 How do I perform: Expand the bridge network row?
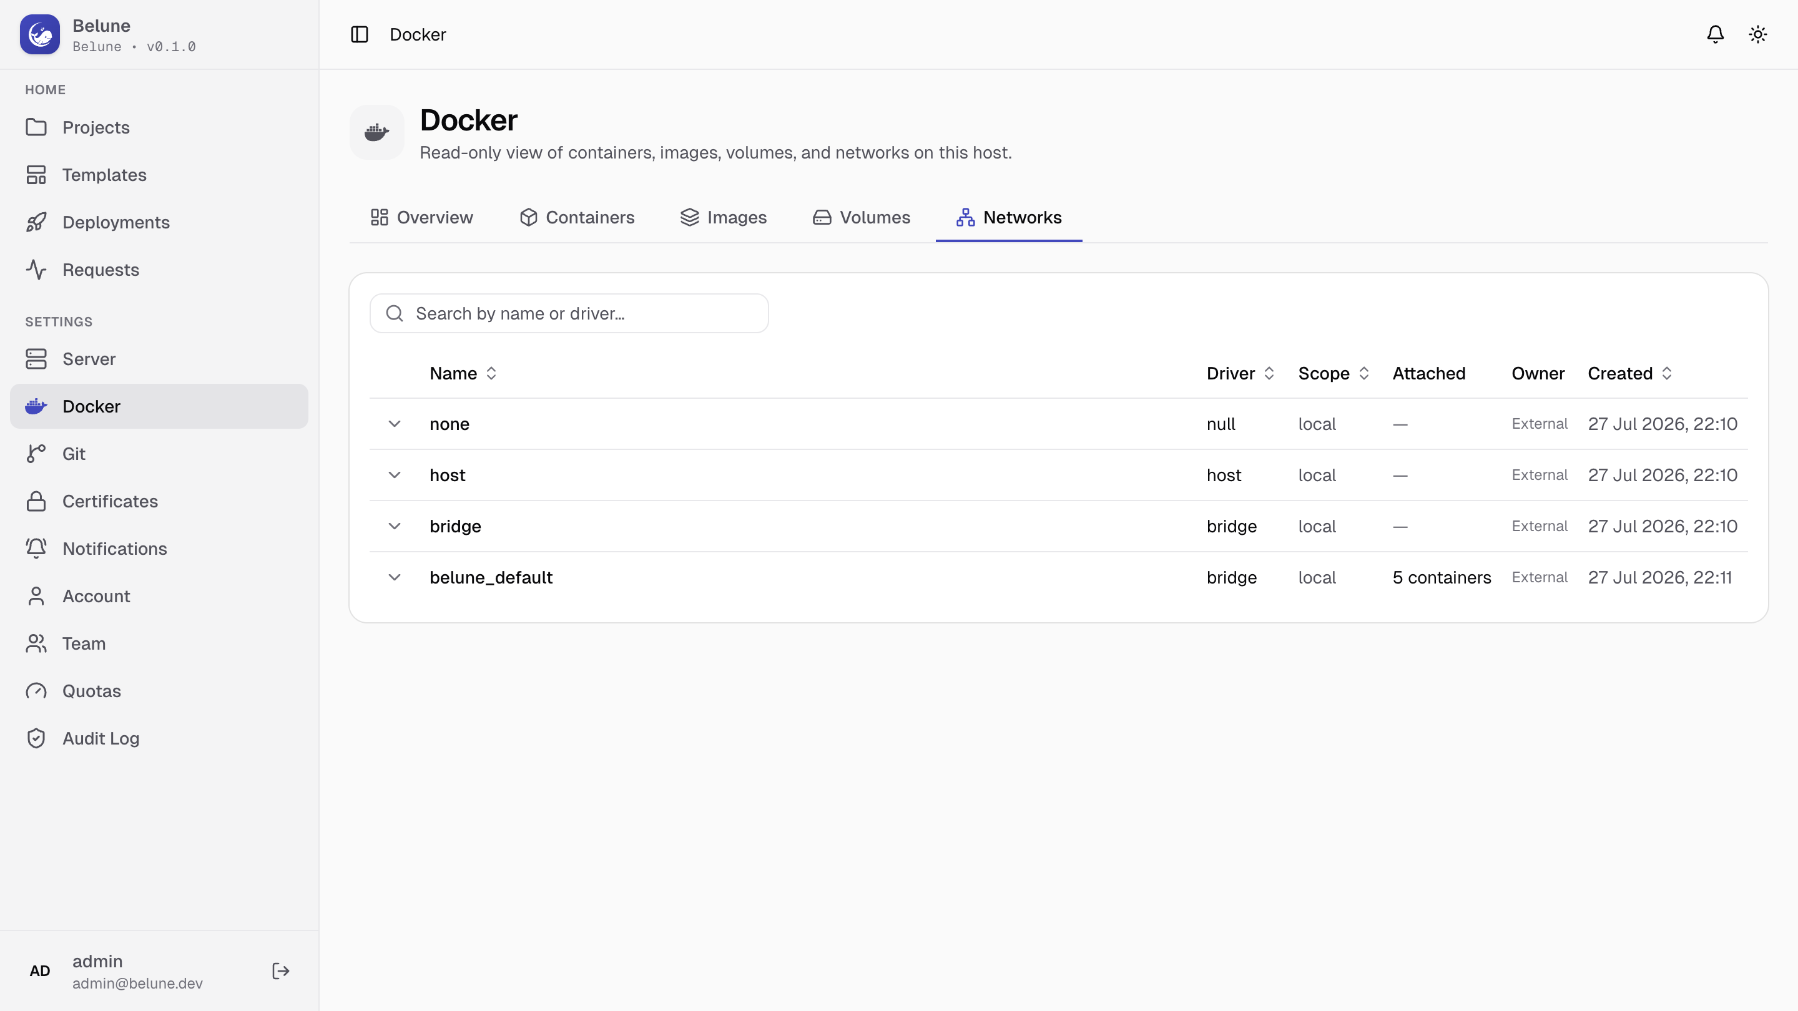(395, 526)
